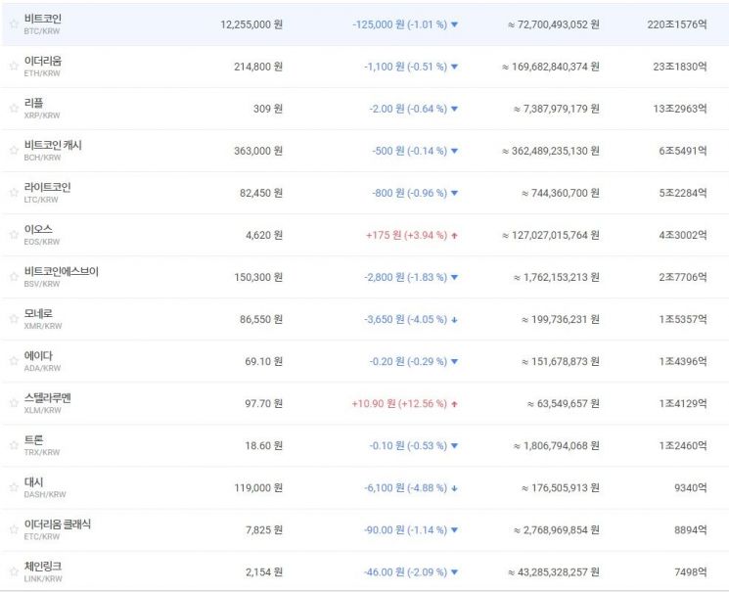This screenshot has width=729, height=592.
Task: Open the 비트코인 coin name
Action: pos(43,19)
